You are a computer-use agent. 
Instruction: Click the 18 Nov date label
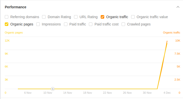[x=88, y=93]
